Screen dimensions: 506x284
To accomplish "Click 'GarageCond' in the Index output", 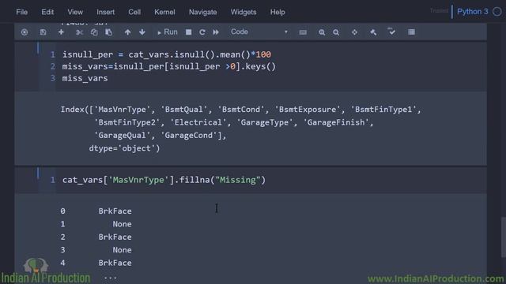I will (188, 135).
